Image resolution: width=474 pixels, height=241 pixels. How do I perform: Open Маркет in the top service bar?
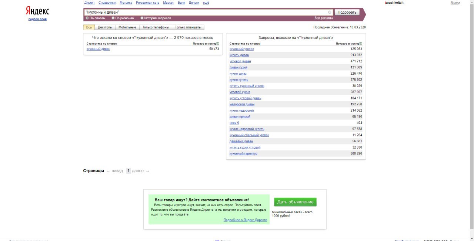[168, 3]
